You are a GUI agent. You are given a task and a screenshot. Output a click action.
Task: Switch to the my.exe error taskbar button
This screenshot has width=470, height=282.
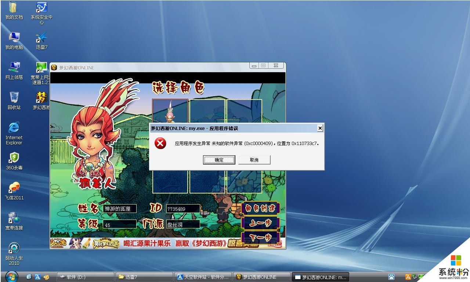tap(320, 277)
